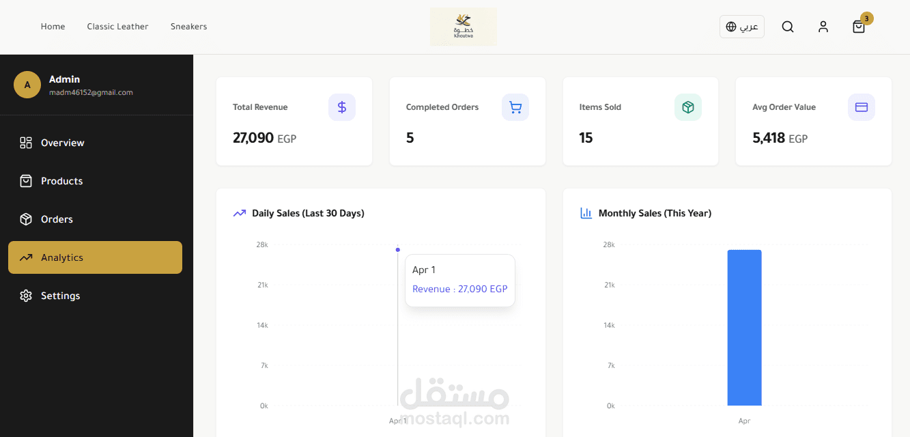Open the shopping bag cart icon
Viewport: 910px width, 437px height.
point(859,27)
